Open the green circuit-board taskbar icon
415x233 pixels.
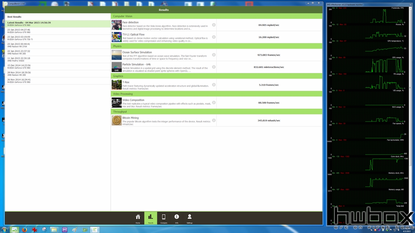[85, 230]
